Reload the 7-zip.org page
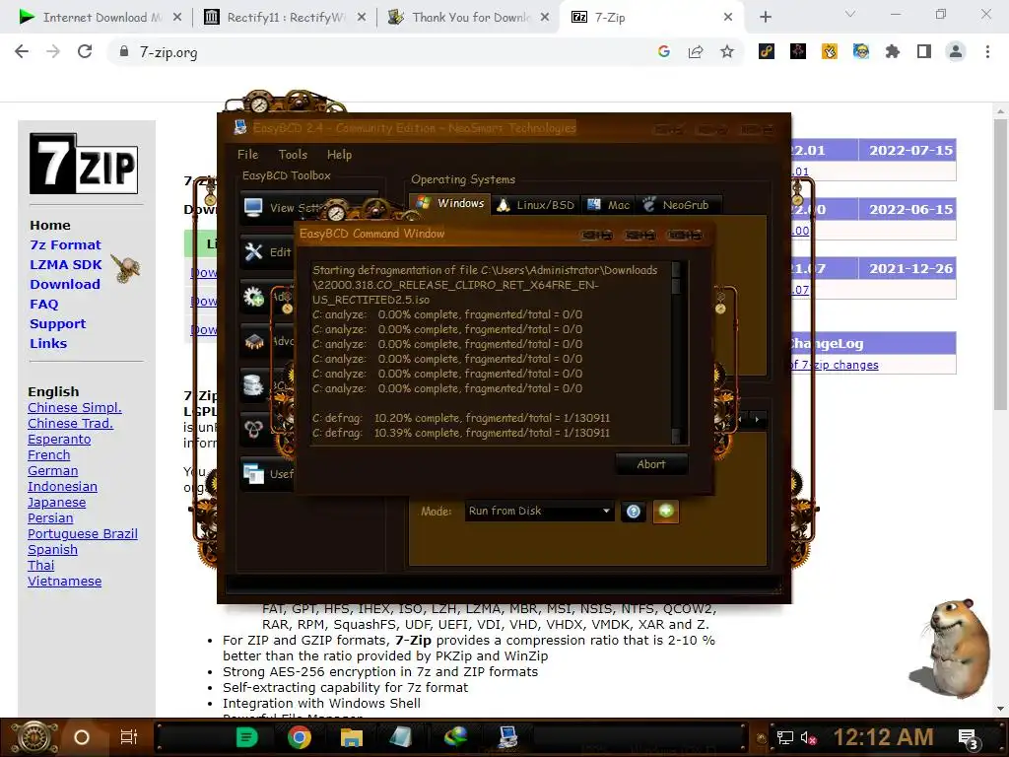The height and width of the screenshot is (757, 1009). pos(85,51)
